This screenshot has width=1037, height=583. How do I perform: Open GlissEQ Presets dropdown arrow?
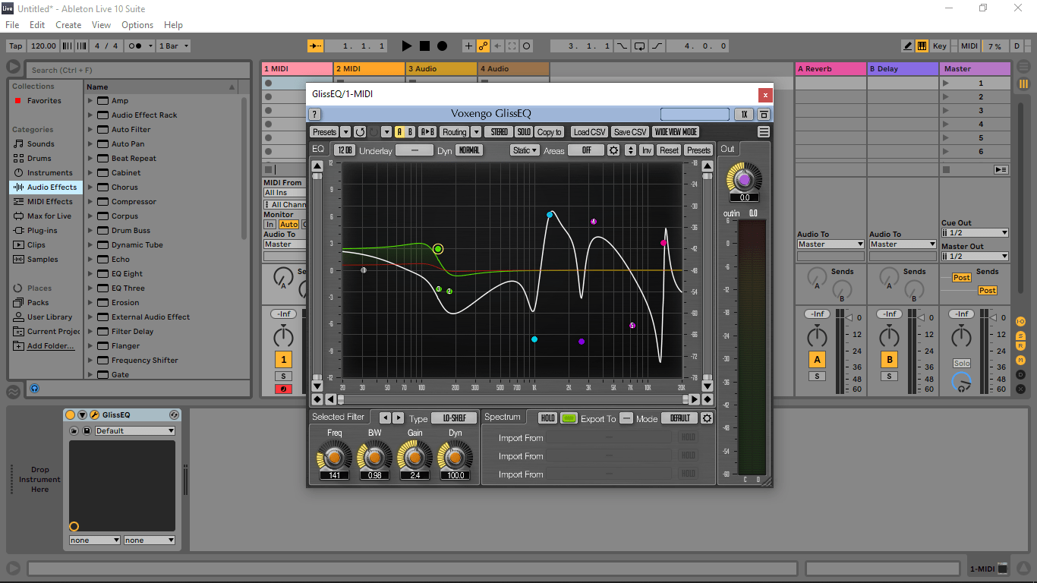click(x=345, y=131)
